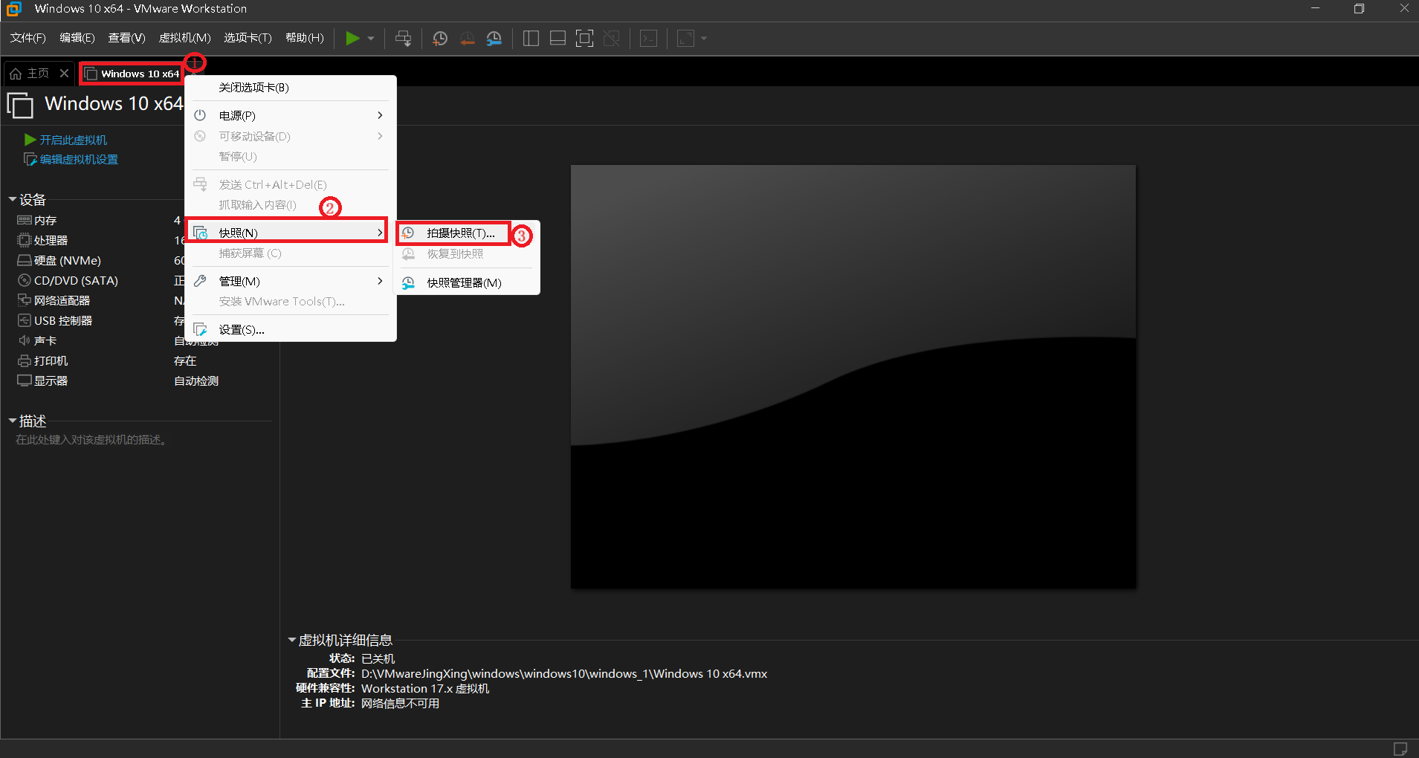Choose 关闭选项卡(B) in context menu
The image size is (1419, 758).
[290, 88]
